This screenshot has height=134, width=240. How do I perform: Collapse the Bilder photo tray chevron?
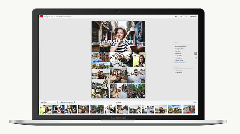(x=116, y=102)
